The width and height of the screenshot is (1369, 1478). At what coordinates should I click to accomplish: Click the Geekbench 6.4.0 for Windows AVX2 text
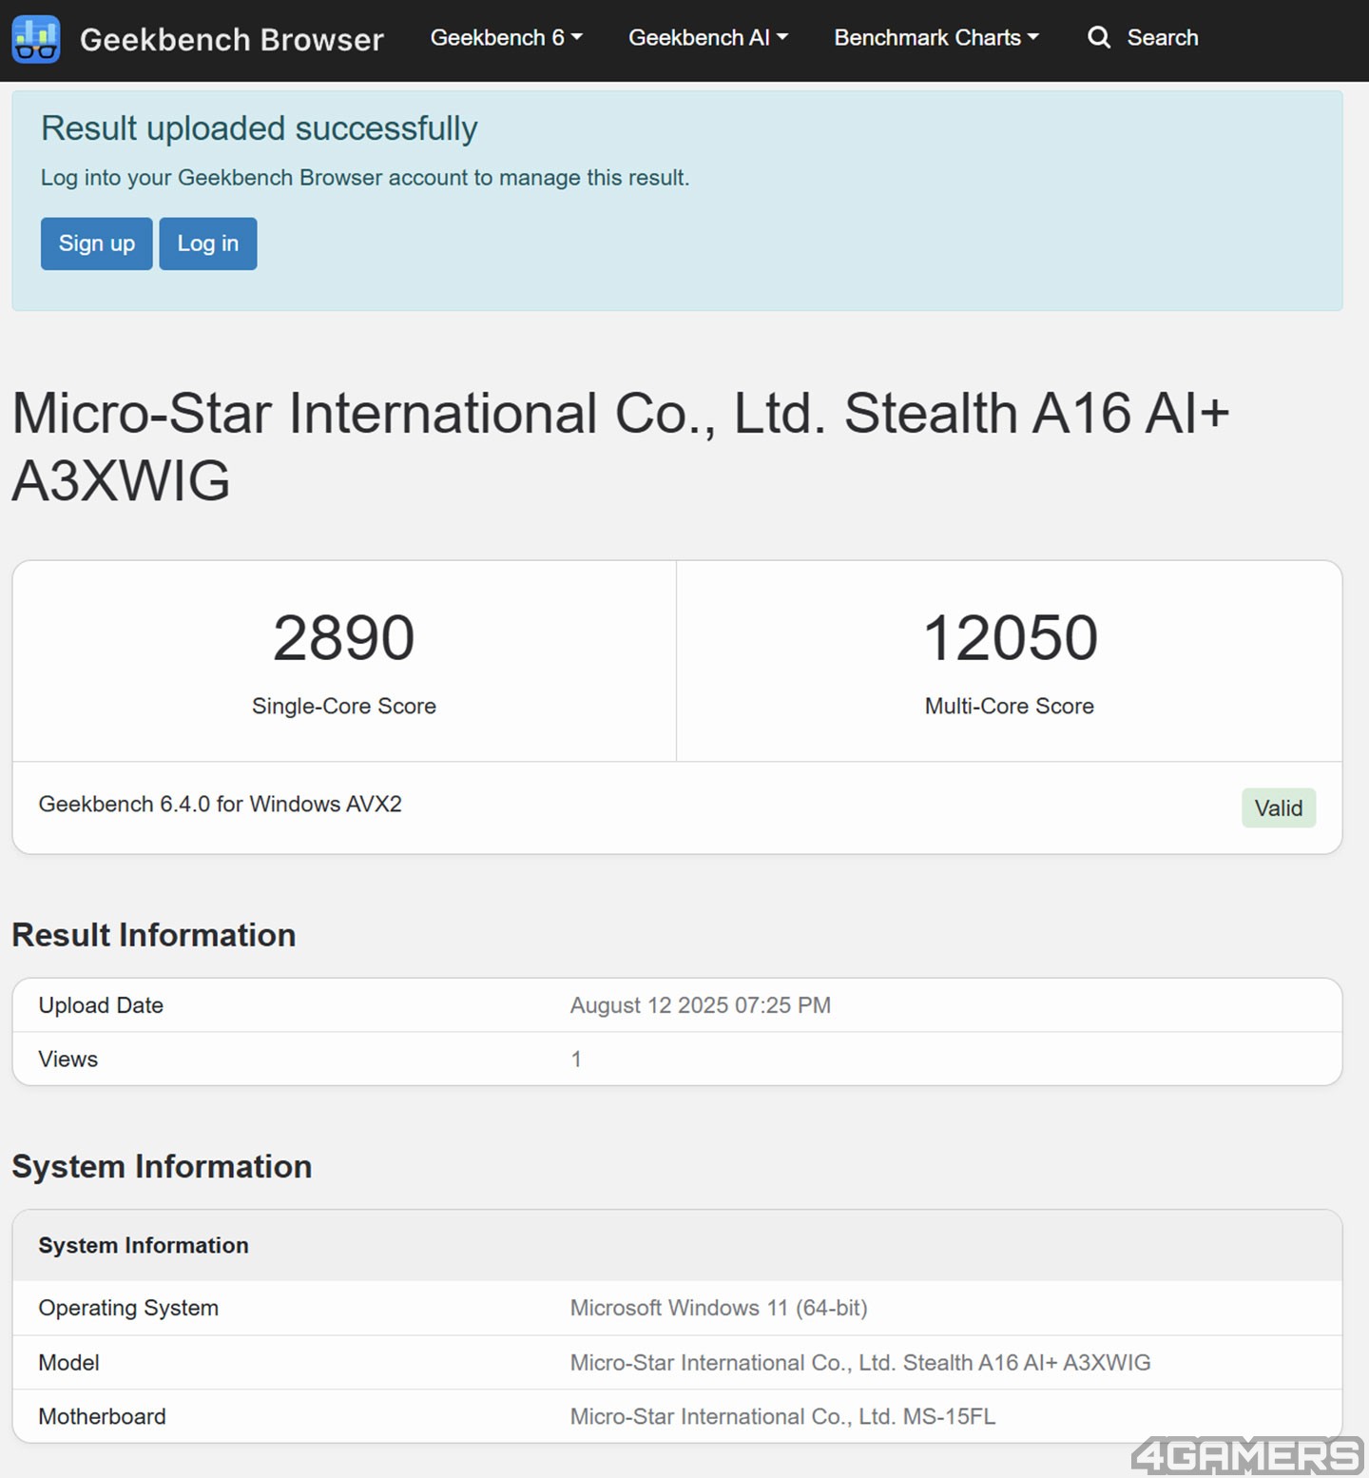point(221,804)
